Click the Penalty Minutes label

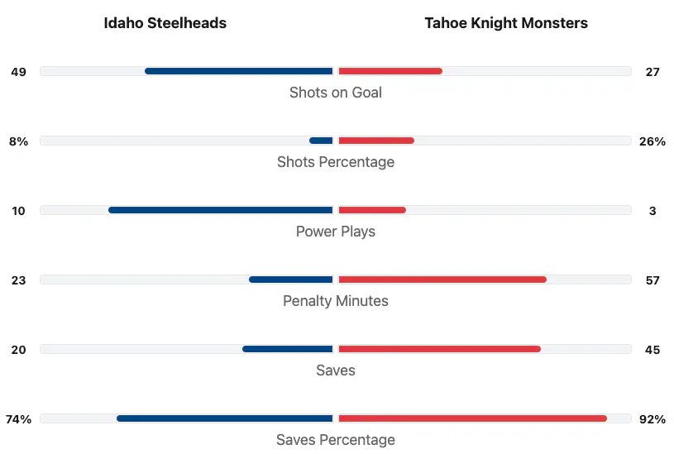pos(335,301)
